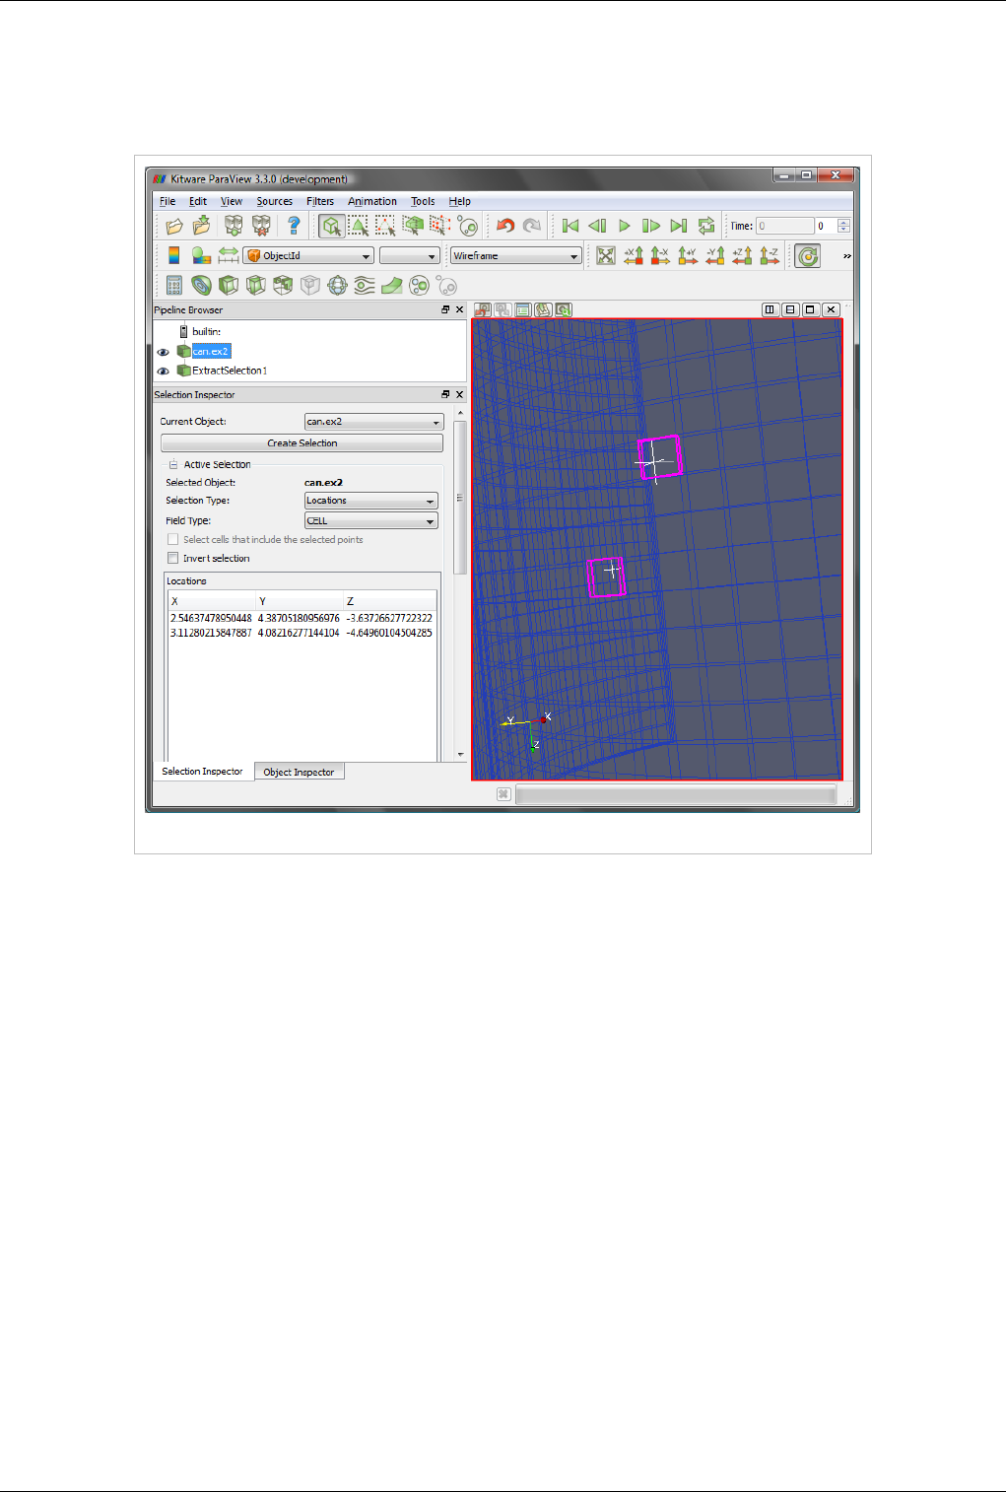
Task: Click the Reset camera icon
Action: tap(606, 255)
